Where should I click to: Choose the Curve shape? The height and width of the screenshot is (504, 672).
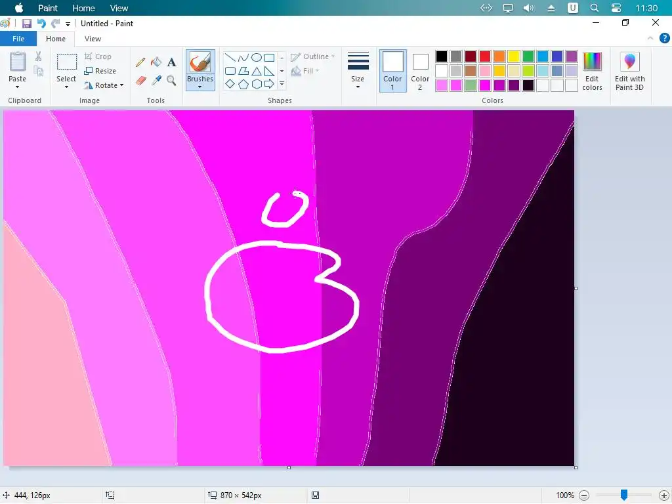[243, 58]
